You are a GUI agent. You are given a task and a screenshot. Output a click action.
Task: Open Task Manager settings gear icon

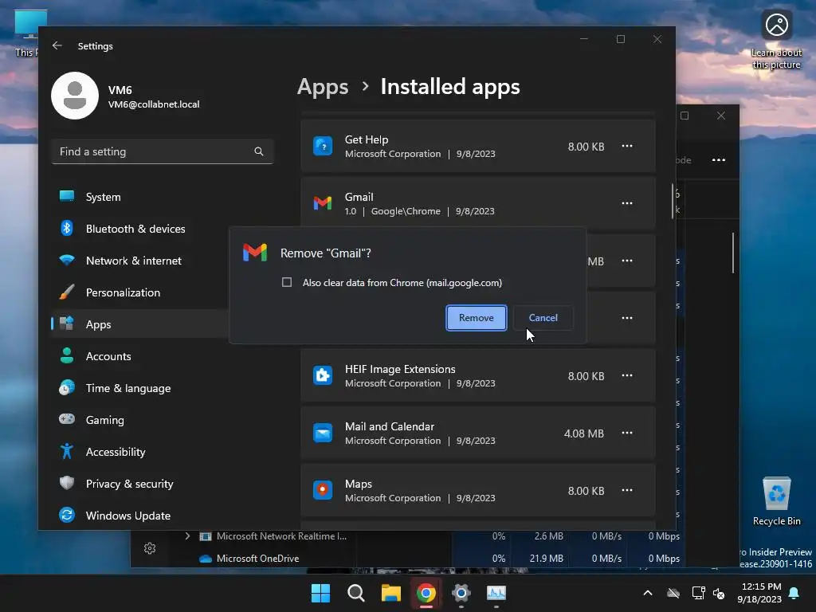pyautogui.click(x=150, y=548)
